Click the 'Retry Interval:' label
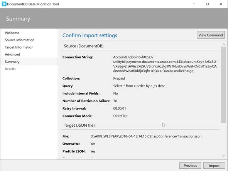 click(74, 109)
